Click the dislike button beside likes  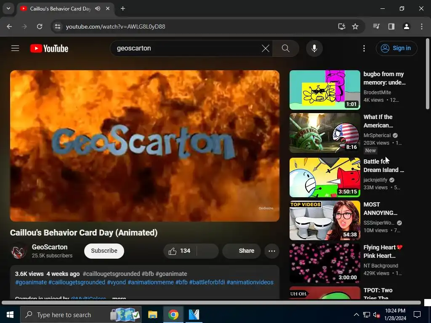coord(208,251)
